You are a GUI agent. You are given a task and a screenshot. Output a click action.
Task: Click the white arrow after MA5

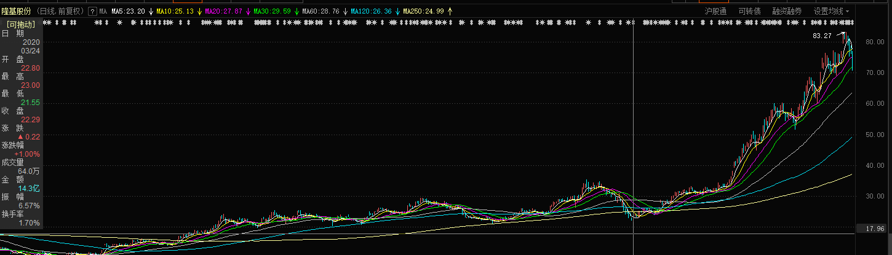tap(151, 12)
